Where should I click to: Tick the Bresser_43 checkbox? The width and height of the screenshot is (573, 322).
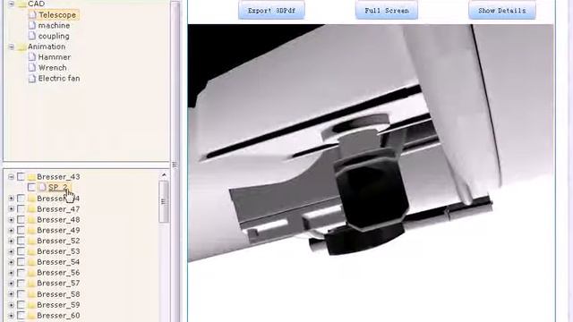click(21, 177)
